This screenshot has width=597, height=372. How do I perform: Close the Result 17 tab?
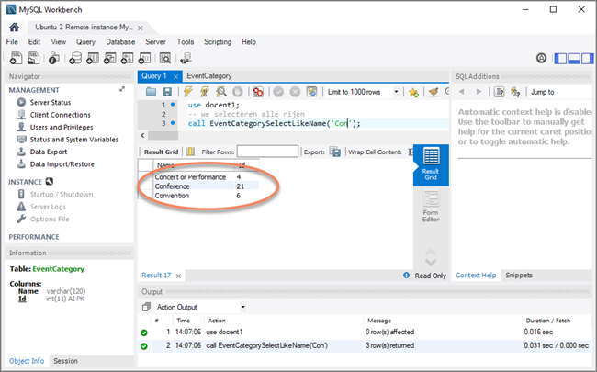[178, 276]
